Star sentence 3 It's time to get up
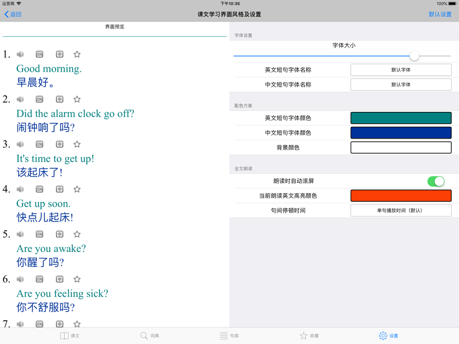The image size is (459, 344). [x=77, y=144]
